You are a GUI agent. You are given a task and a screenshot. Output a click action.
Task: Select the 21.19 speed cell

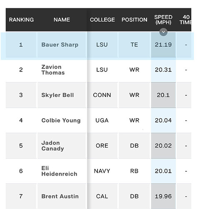(x=163, y=45)
